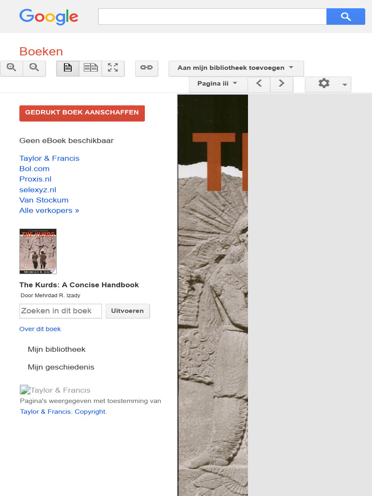Viewport: 372px width, 496px height.
Task: Open the Boeken heading link
Action: [41, 51]
